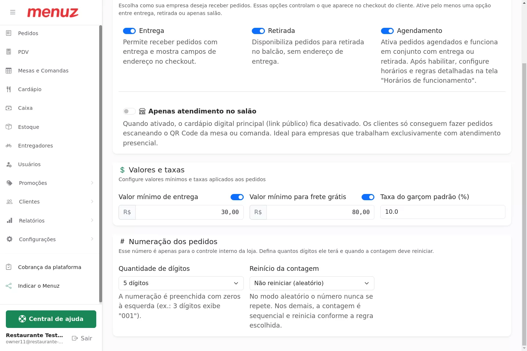Image resolution: width=527 pixels, height=351 pixels.
Task: Open Pedidos in the sidebar
Action: (50, 33)
